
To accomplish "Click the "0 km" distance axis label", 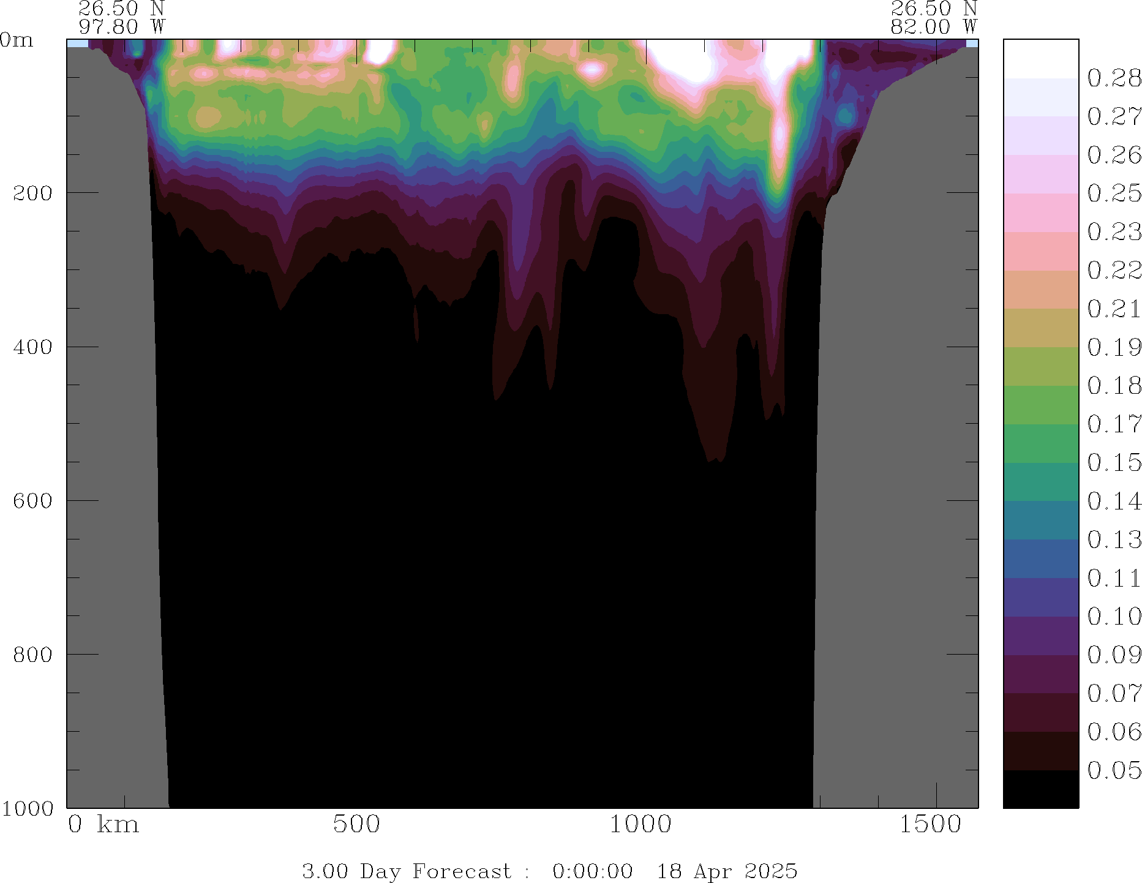I will point(103,824).
